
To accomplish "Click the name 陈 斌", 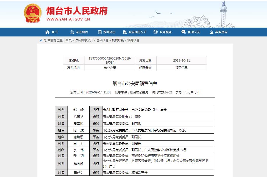I will point(78,130).
